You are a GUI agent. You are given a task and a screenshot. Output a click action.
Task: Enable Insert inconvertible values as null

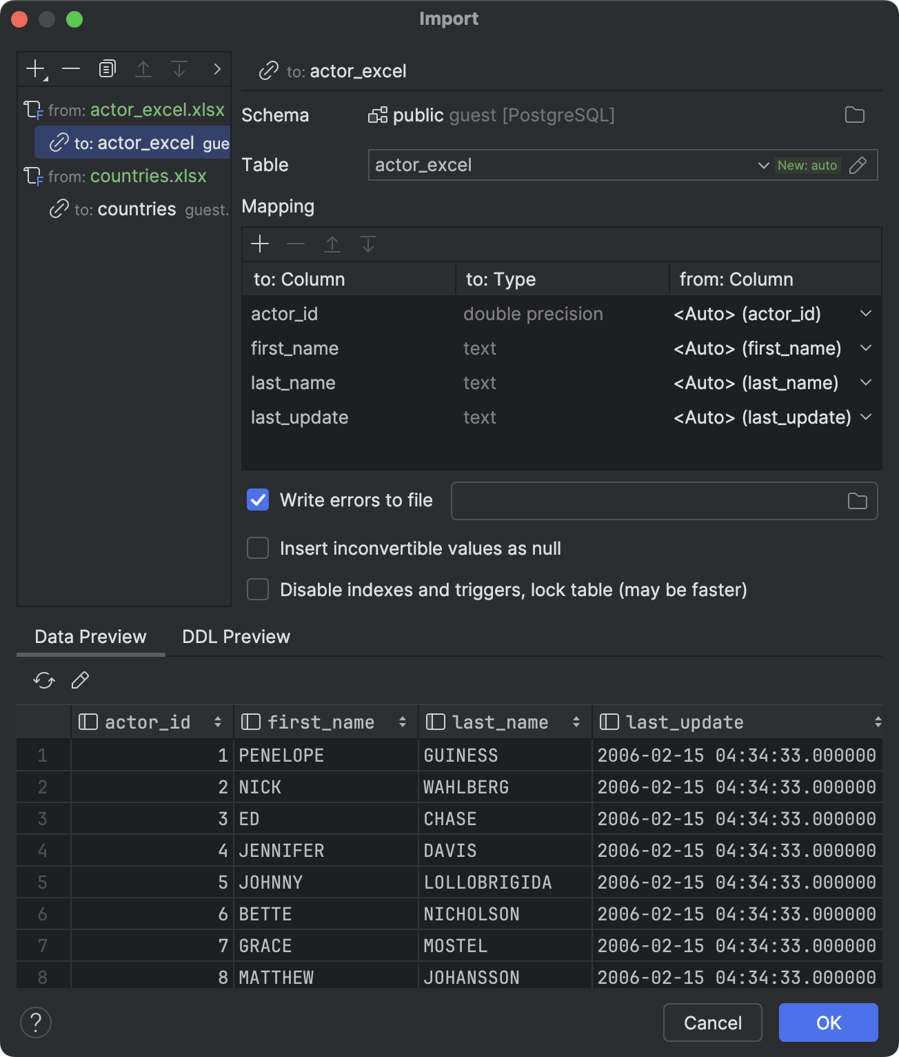pyautogui.click(x=257, y=548)
